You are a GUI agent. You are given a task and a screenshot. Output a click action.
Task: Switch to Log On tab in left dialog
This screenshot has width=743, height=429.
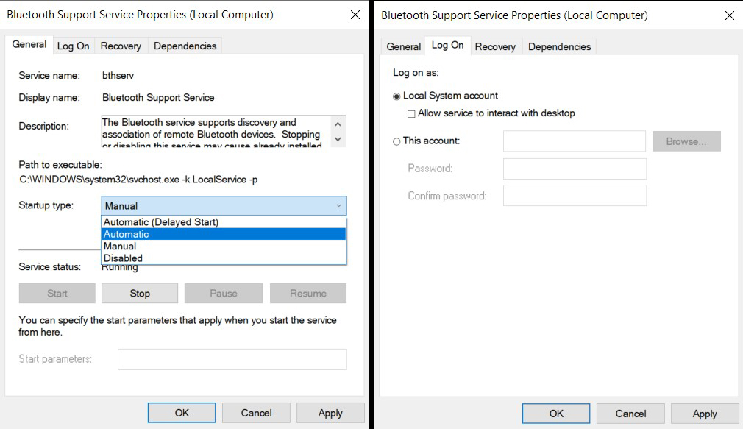[73, 46]
